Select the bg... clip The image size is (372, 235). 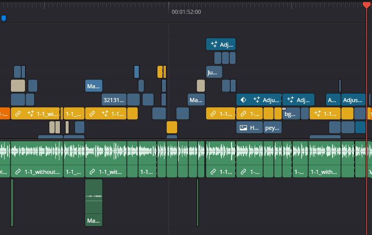point(291,113)
